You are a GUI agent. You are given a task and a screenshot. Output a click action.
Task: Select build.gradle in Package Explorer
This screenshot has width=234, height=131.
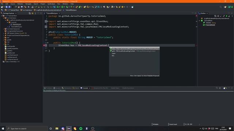[x=11, y=46]
